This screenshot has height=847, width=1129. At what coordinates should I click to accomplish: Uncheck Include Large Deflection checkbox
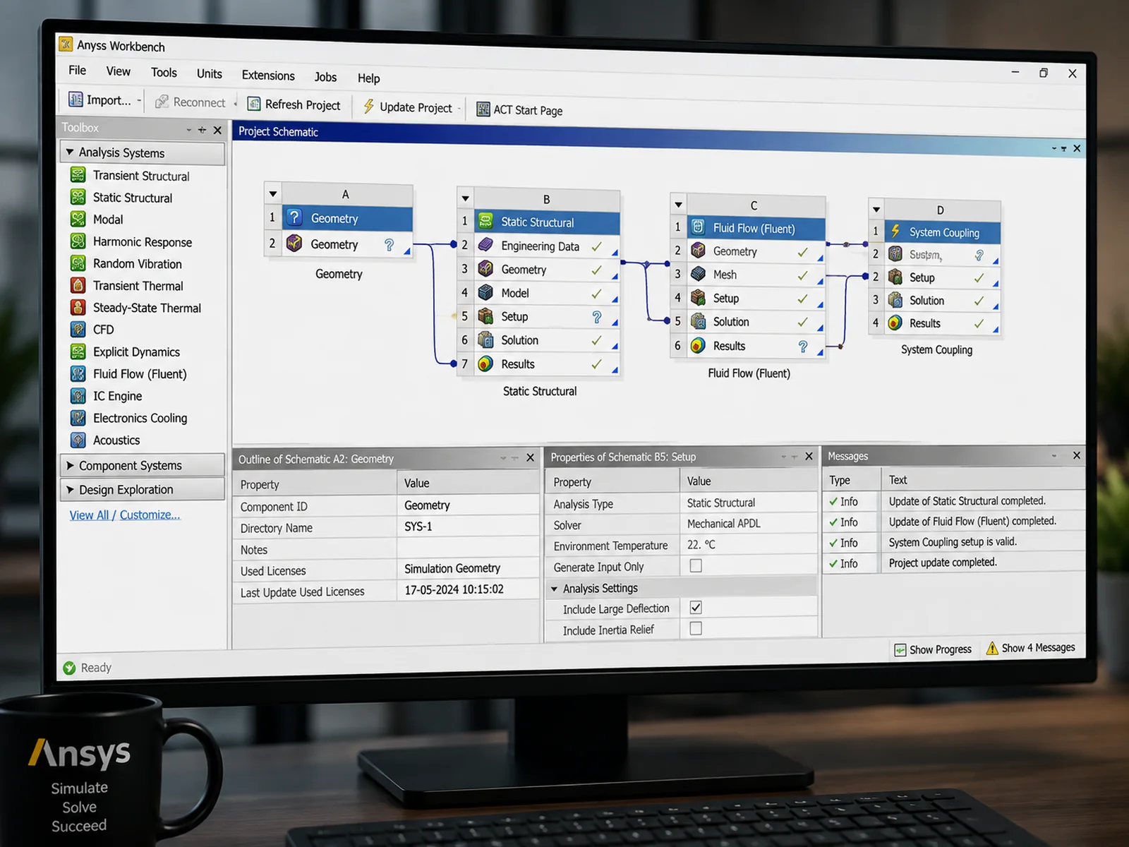click(696, 607)
